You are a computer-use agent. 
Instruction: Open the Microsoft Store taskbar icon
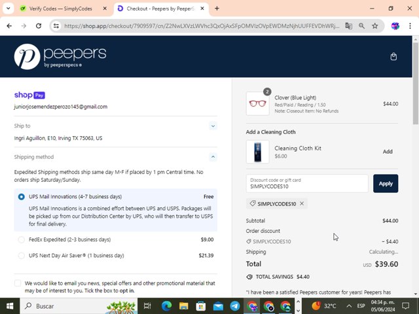pos(201,306)
